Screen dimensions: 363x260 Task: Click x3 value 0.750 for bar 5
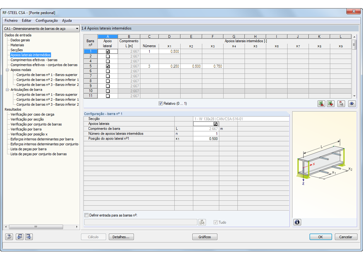[213, 66]
